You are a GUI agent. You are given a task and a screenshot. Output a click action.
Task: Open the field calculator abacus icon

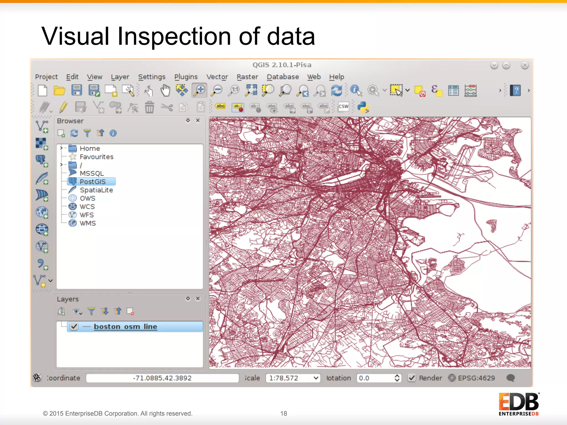[x=471, y=90]
